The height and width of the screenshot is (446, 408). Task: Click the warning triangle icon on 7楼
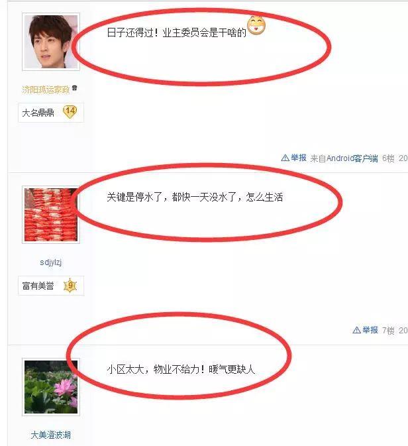coord(356,330)
